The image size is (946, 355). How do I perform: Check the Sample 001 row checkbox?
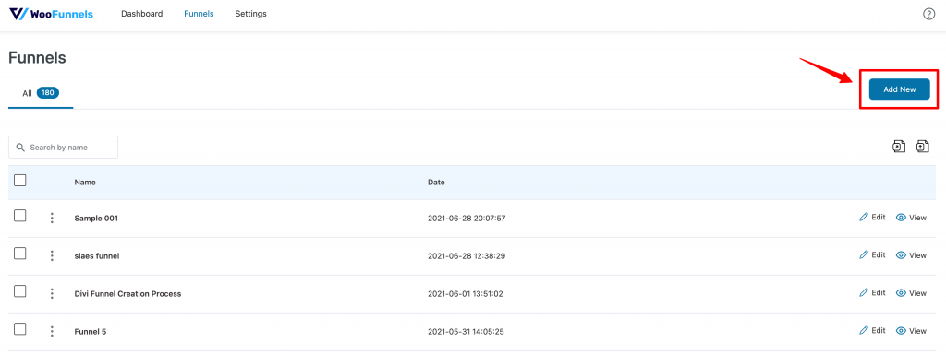point(20,216)
